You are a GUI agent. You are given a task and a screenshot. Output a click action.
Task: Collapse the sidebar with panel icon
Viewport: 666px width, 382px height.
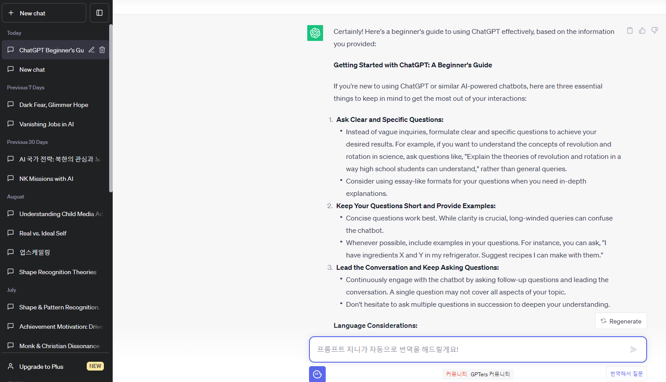coord(99,13)
